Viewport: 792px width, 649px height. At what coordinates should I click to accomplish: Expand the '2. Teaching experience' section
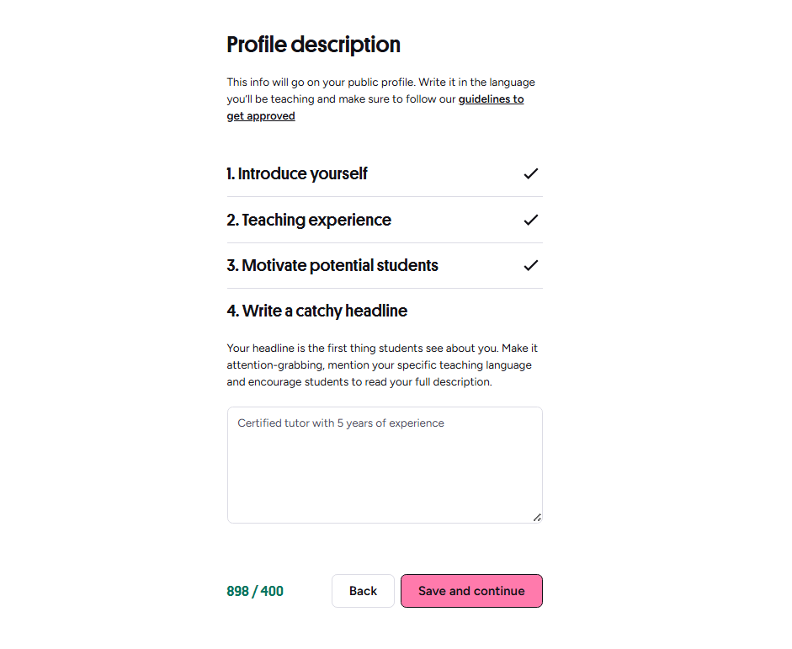[x=385, y=221]
